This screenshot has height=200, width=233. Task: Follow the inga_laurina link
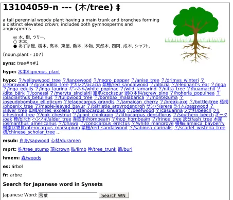coord(51,89)
